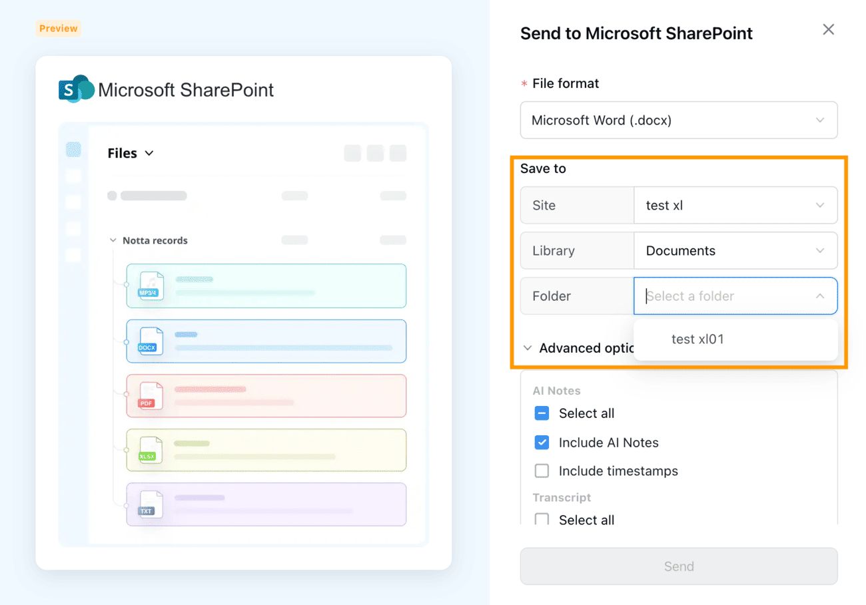866x605 pixels.
Task: Click the Transcript section heading
Action: 562,497
